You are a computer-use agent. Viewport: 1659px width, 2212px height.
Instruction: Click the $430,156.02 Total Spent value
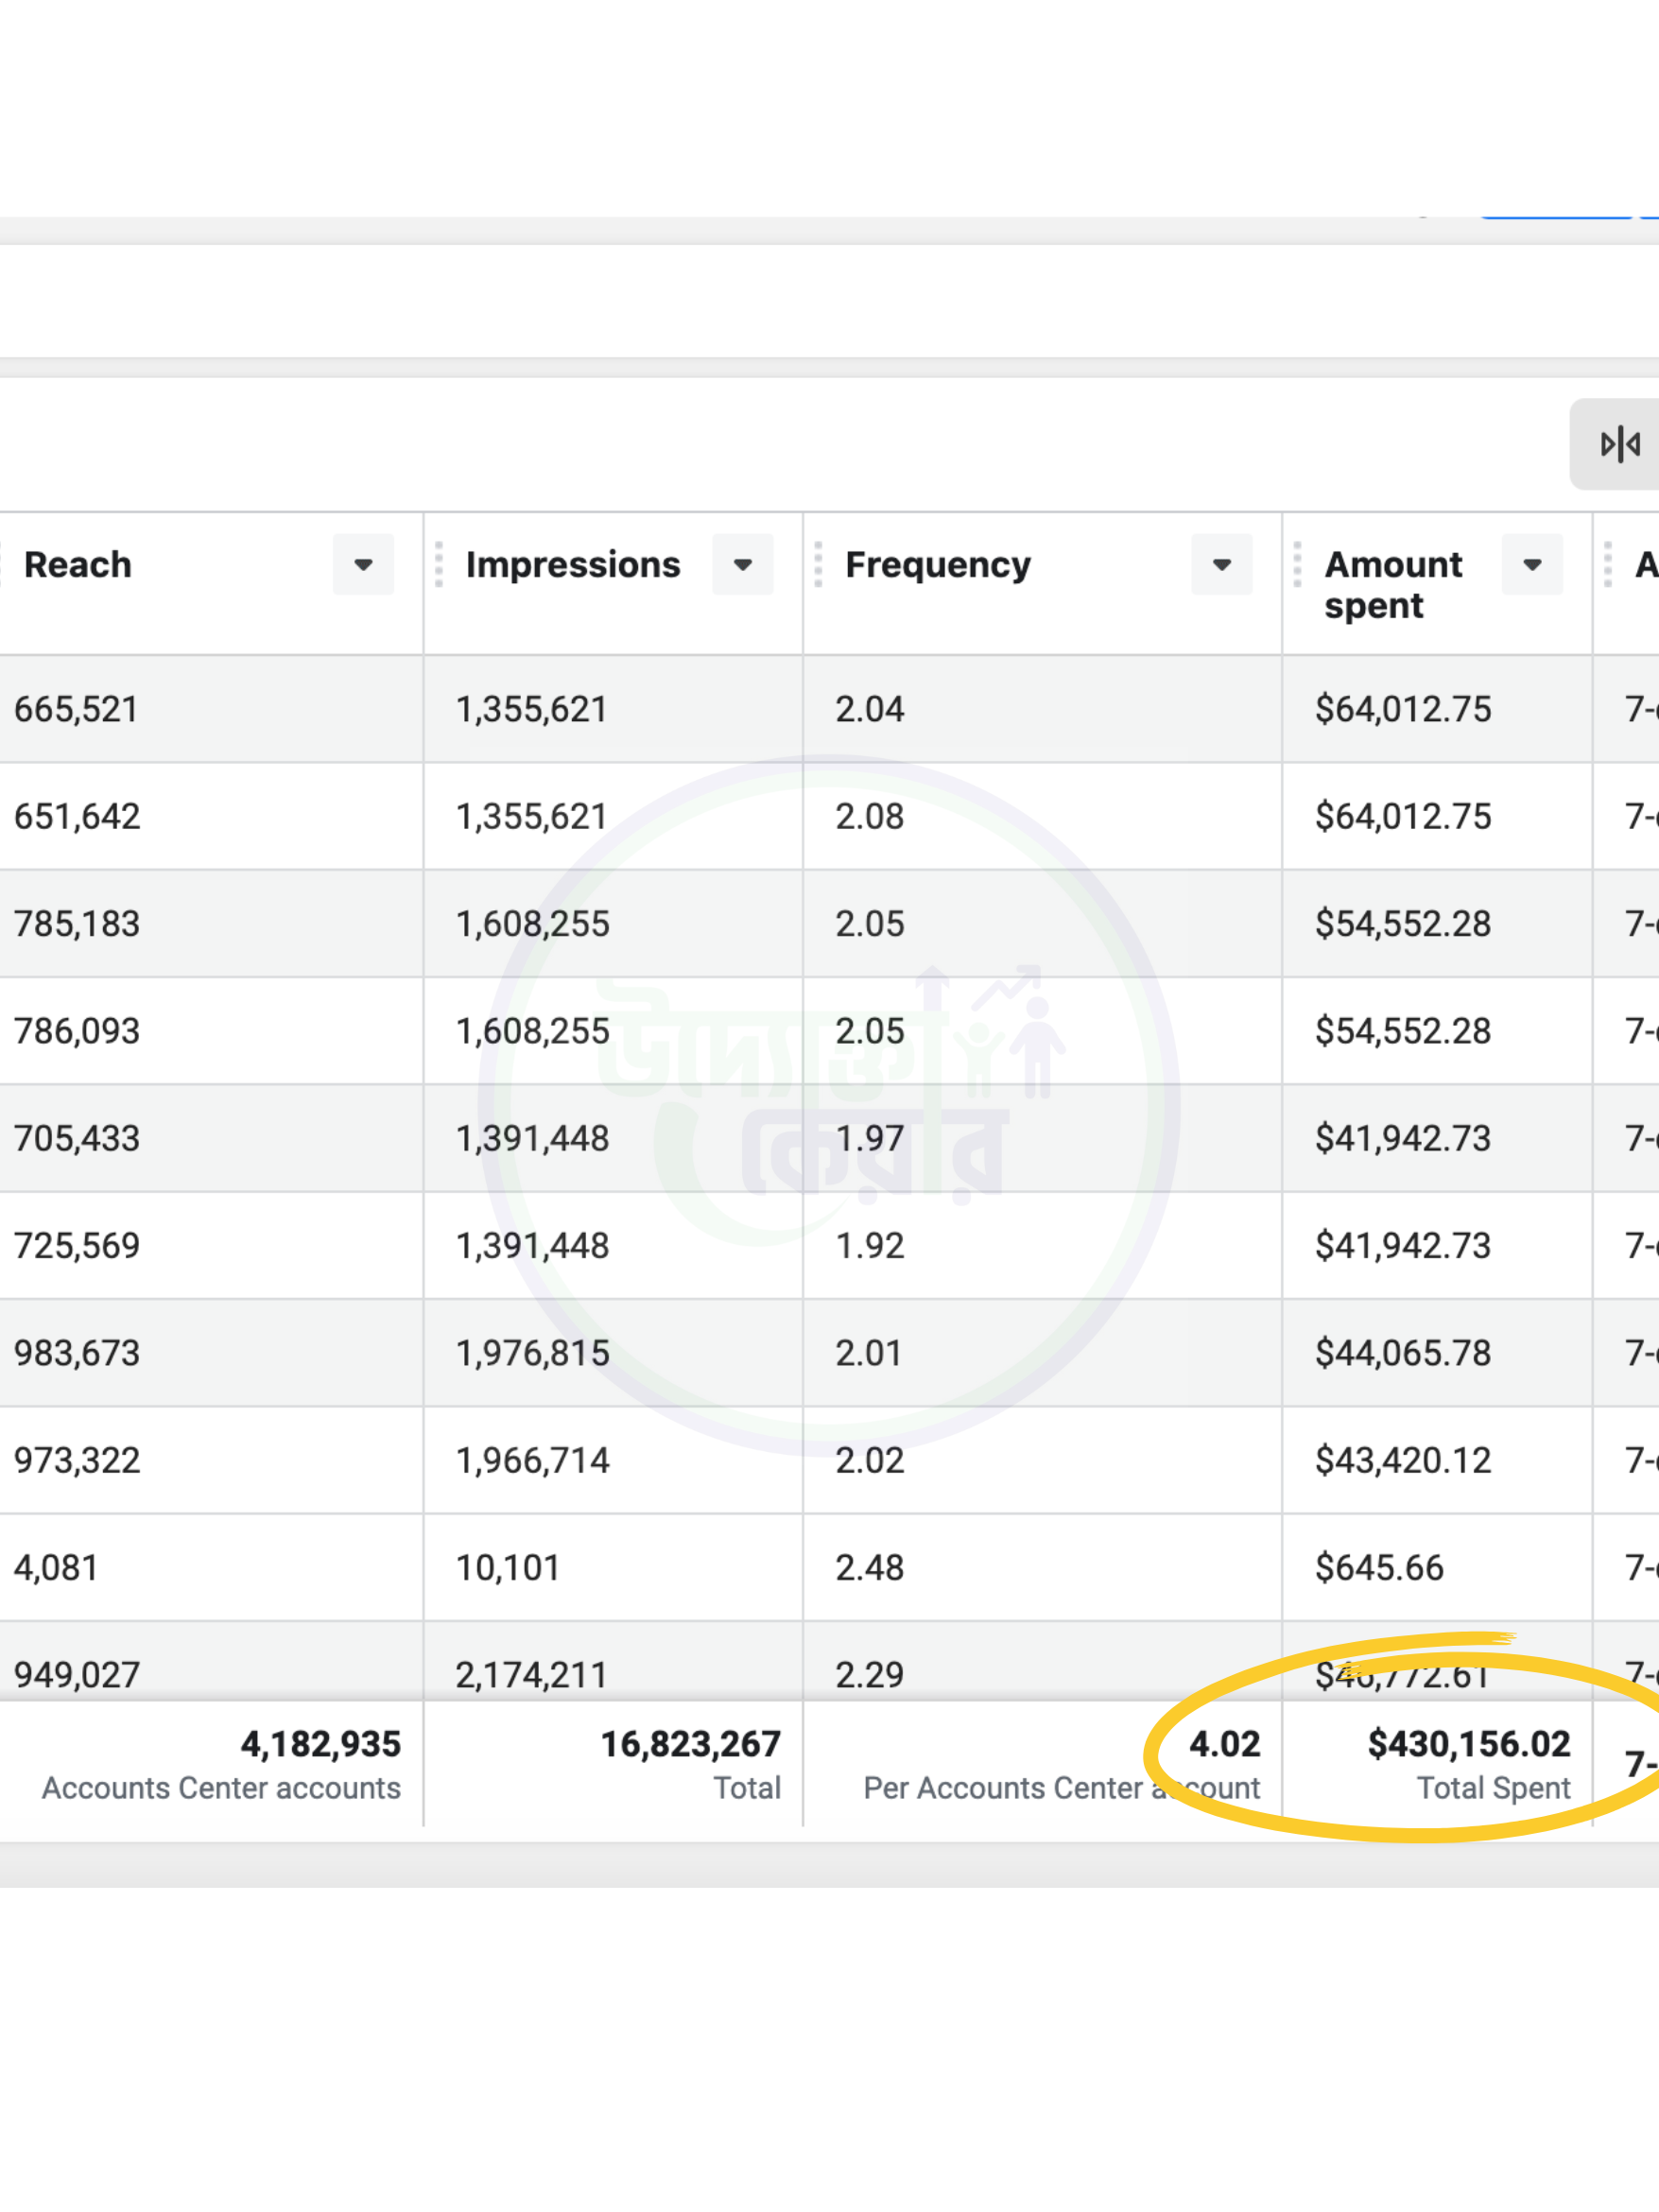1468,1744
